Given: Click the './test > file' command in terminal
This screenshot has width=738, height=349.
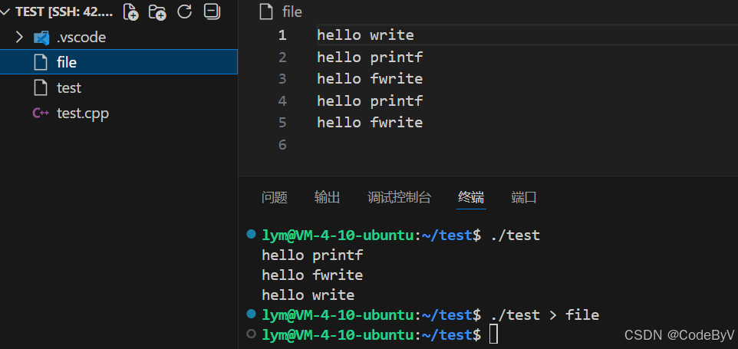Looking at the screenshot, I should click(x=545, y=314).
